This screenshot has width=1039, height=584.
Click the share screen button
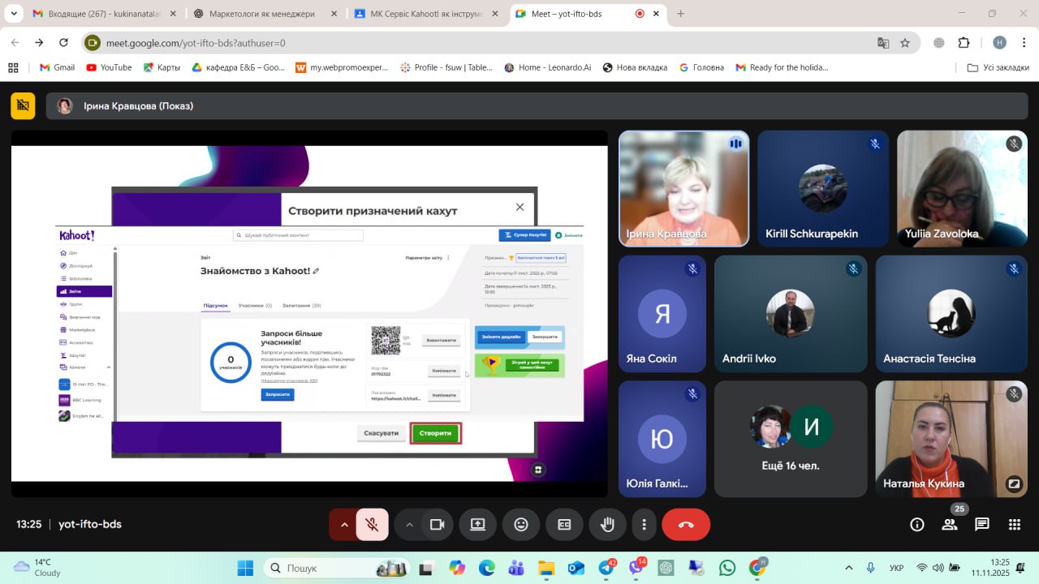(477, 525)
